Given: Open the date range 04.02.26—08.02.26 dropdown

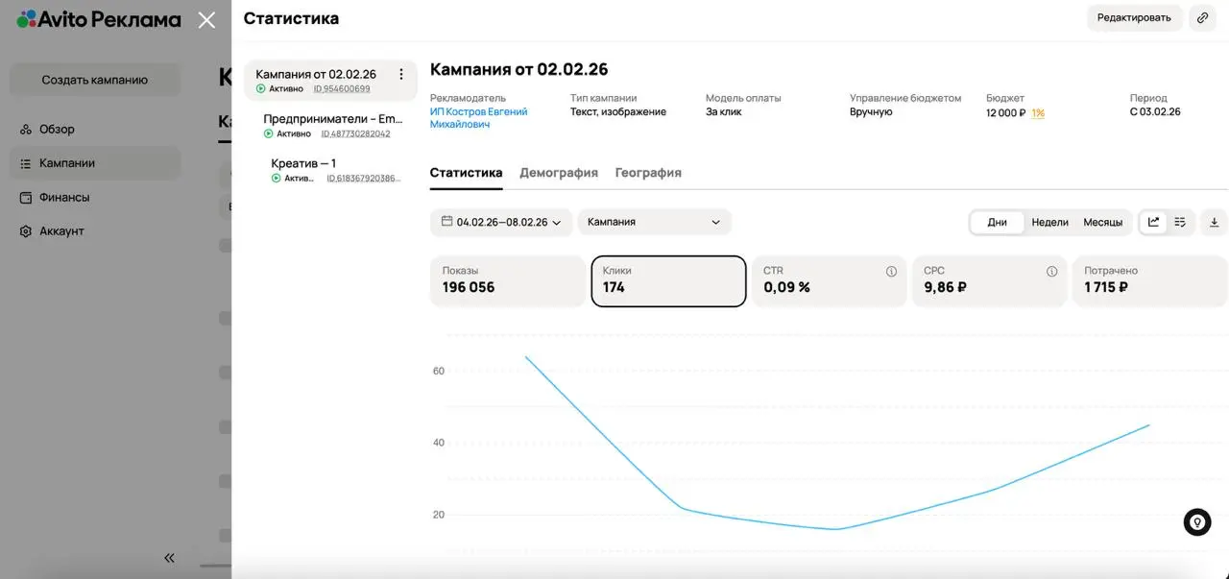Looking at the screenshot, I should [501, 222].
